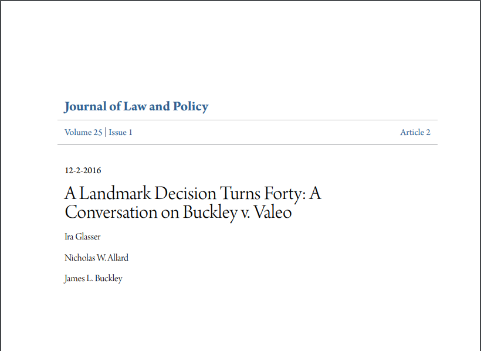The image size is (481, 351).
Task: Click the Article 2 label
Action: pos(415,132)
